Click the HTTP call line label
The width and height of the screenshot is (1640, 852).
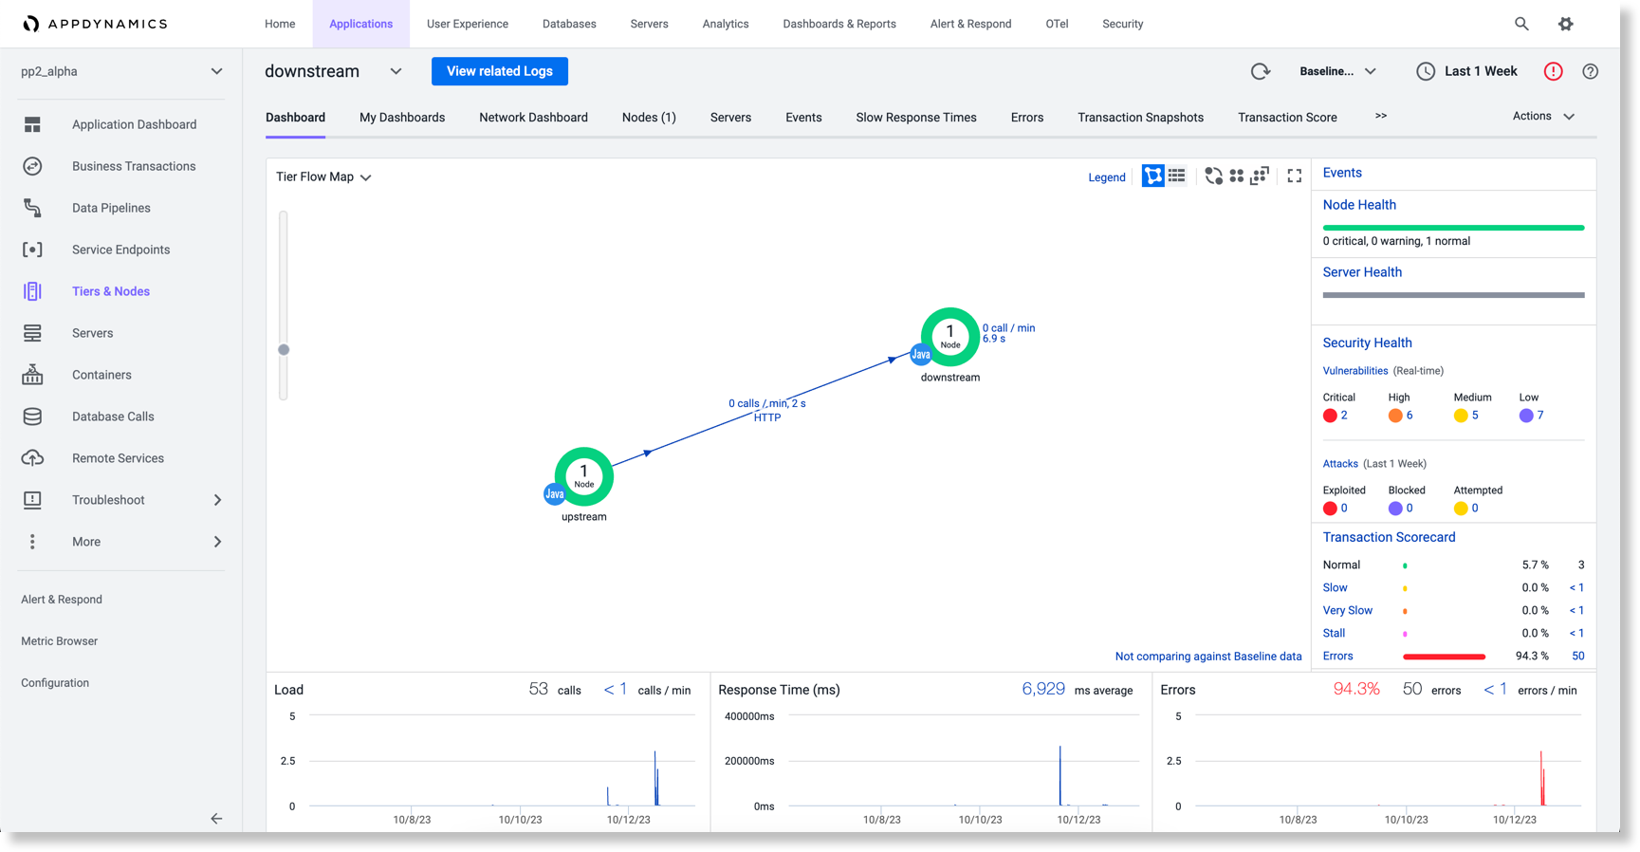point(767,410)
